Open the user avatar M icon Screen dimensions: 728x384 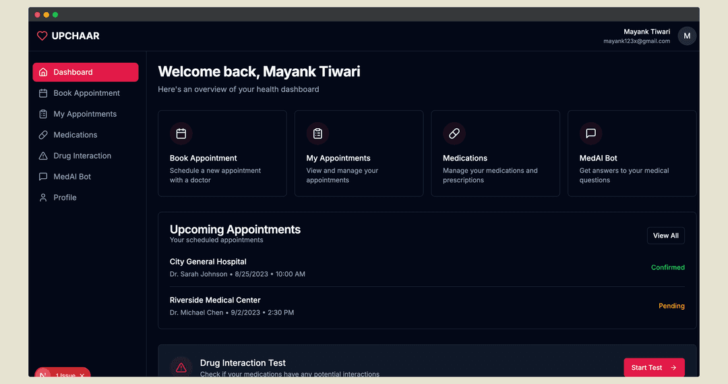686,36
